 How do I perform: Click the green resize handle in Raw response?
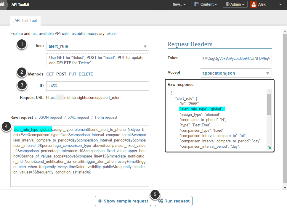click(270, 147)
